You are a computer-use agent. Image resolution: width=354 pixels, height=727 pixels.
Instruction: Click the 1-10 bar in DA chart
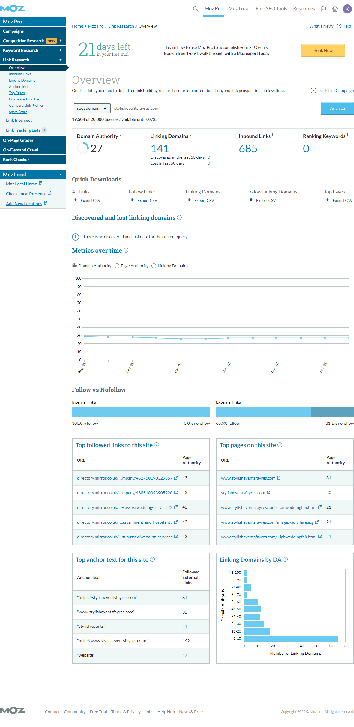[x=291, y=639]
